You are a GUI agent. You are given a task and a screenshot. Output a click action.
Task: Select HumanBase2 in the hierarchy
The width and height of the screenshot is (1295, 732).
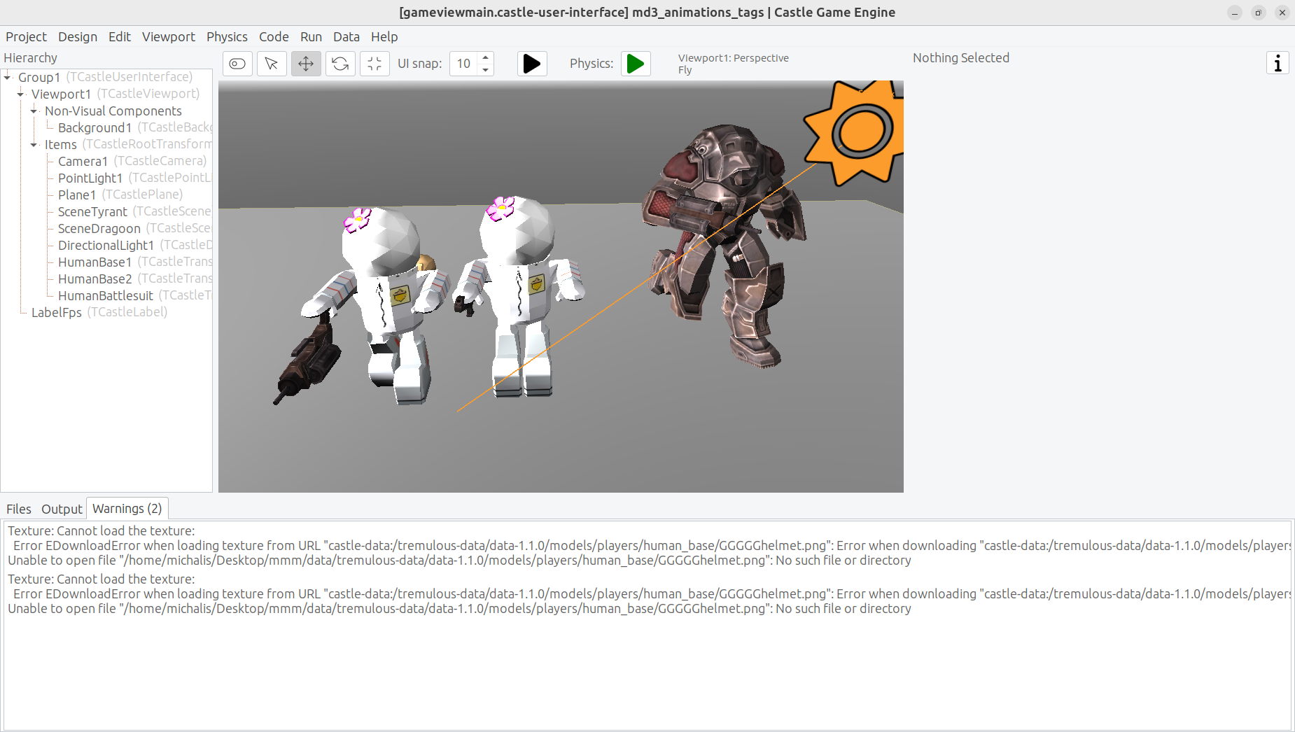[94, 279]
